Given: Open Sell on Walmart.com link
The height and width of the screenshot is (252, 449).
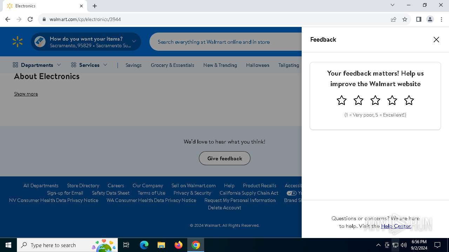Looking at the screenshot, I should pos(194,185).
